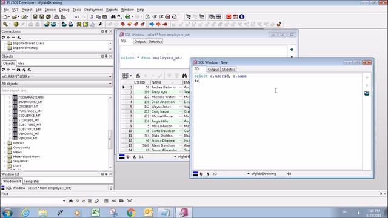Open Internet Explorer from the taskbar
This screenshot has height=218, width=388.
25,213
